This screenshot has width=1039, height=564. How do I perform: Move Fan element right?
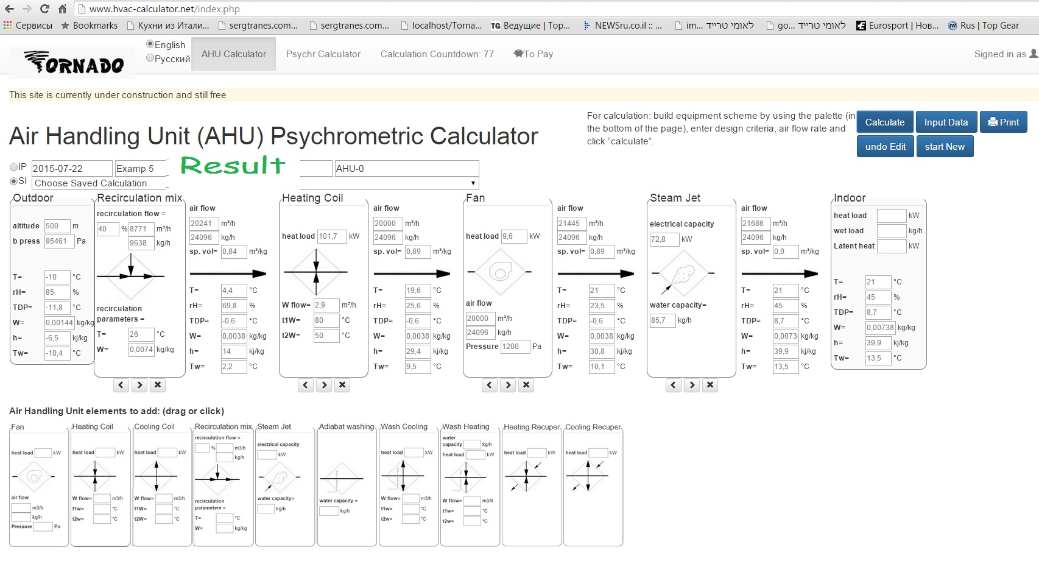click(508, 385)
